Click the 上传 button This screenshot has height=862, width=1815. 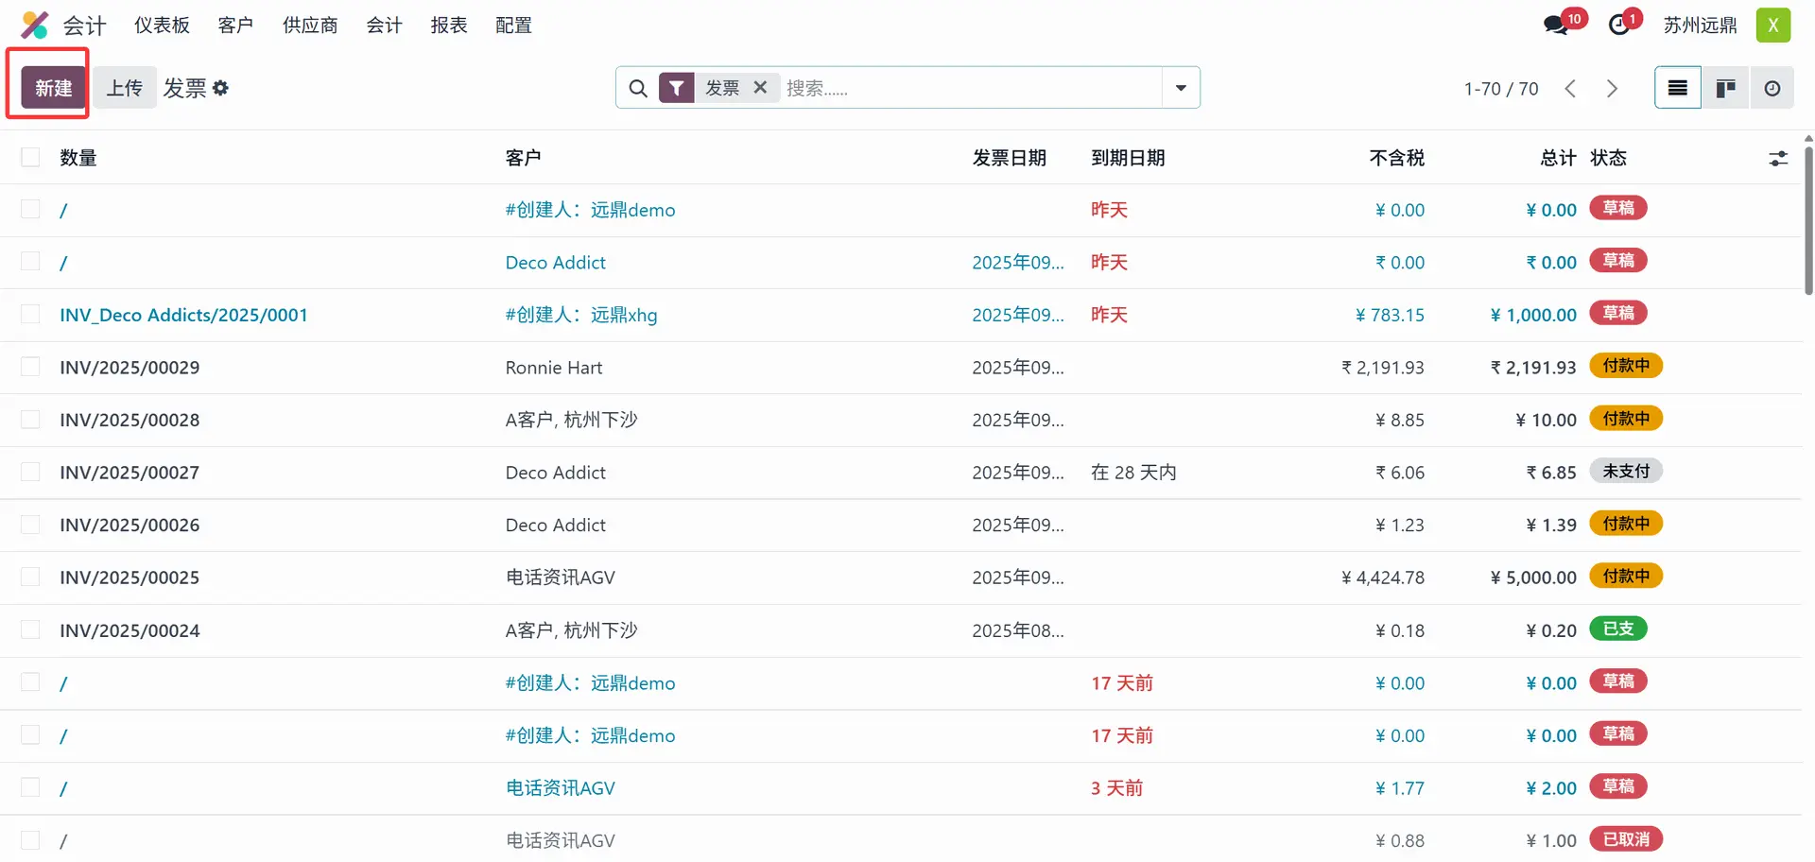(x=124, y=88)
